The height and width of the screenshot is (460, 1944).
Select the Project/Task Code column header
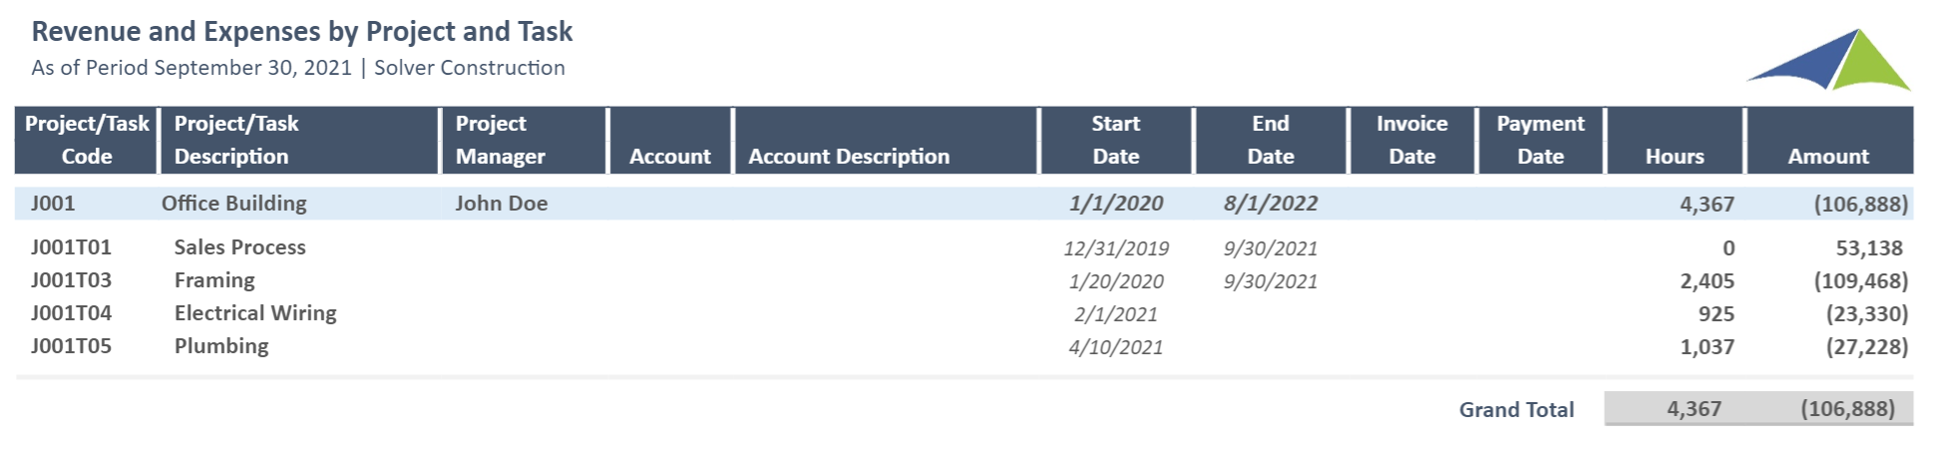87,140
